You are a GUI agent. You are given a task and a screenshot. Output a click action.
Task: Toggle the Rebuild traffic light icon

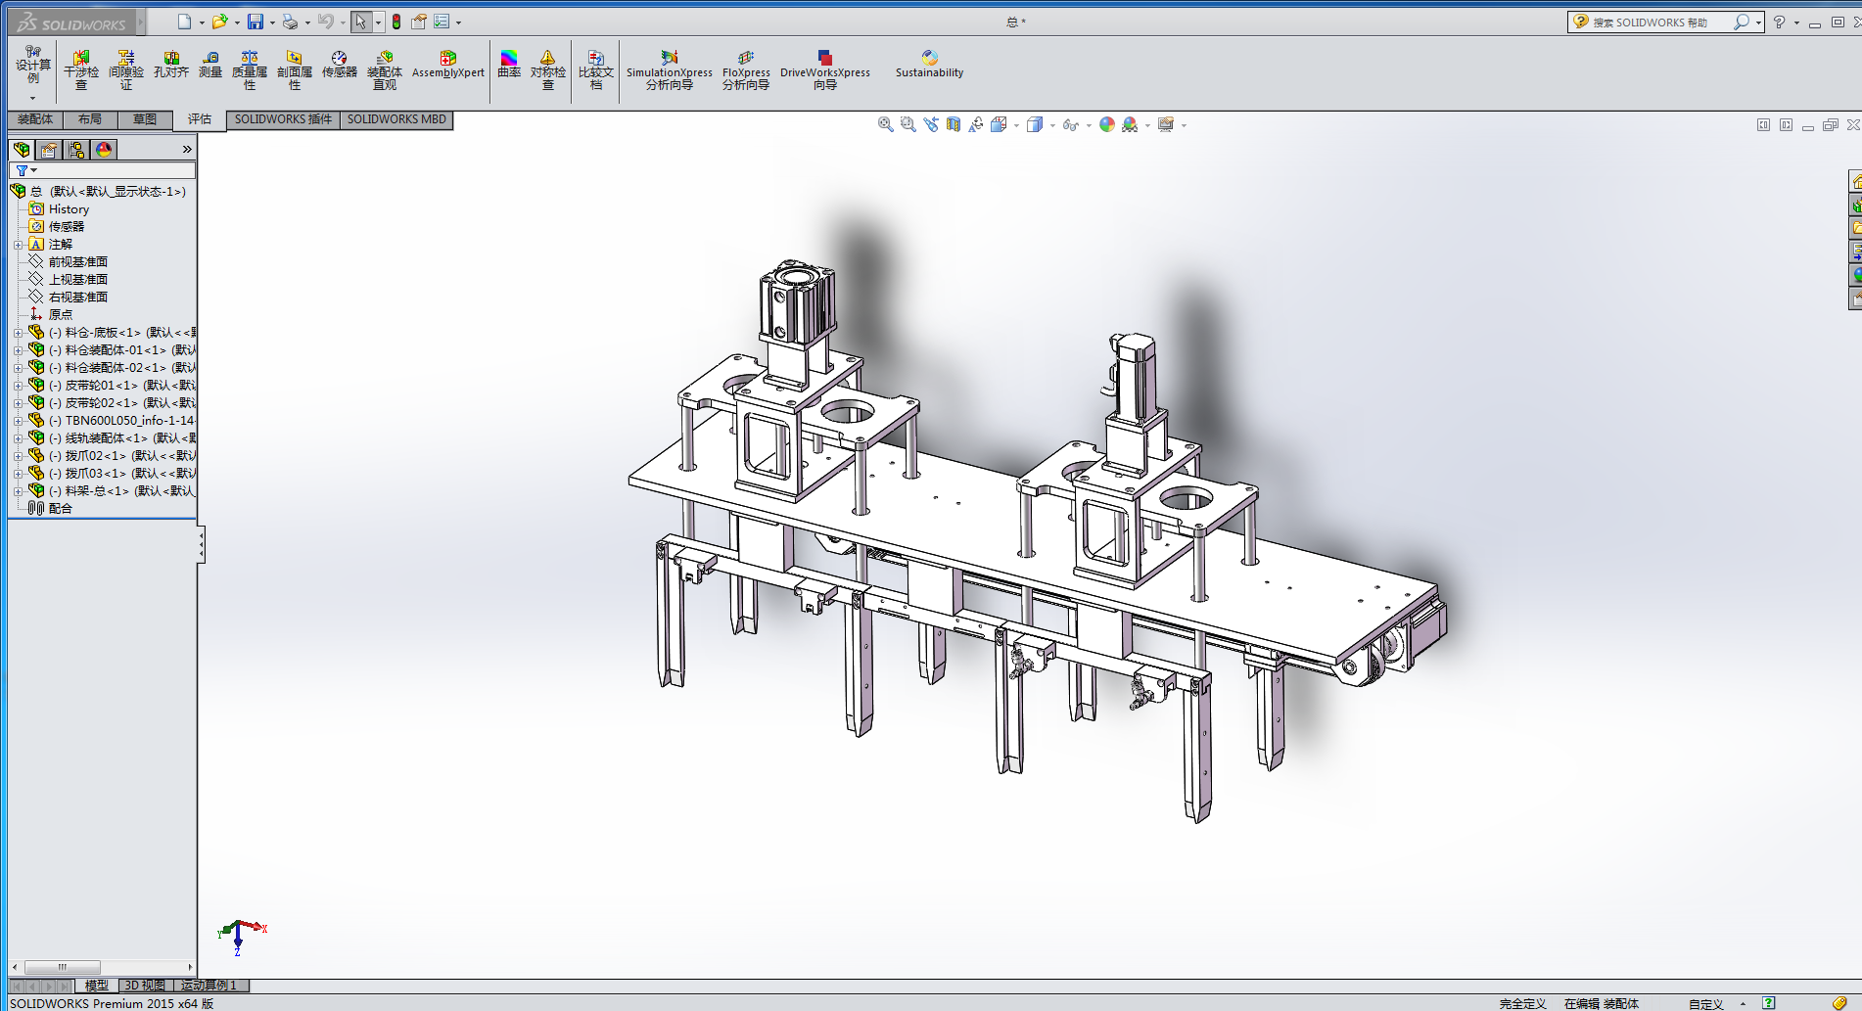[396, 22]
